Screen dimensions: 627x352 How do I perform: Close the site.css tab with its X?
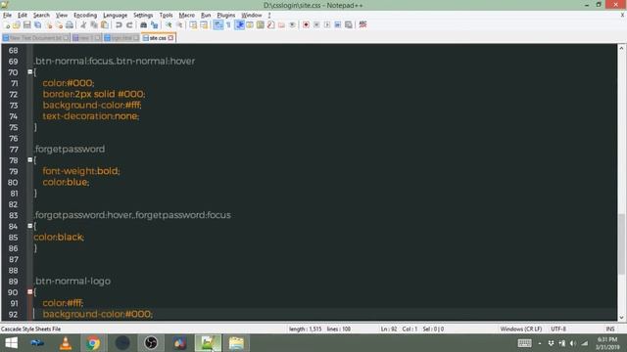tap(171, 38)
